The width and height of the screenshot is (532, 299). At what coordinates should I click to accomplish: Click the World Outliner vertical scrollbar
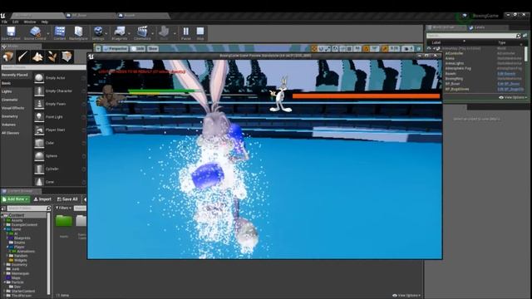pyautogui.click(x=526, y=54)
